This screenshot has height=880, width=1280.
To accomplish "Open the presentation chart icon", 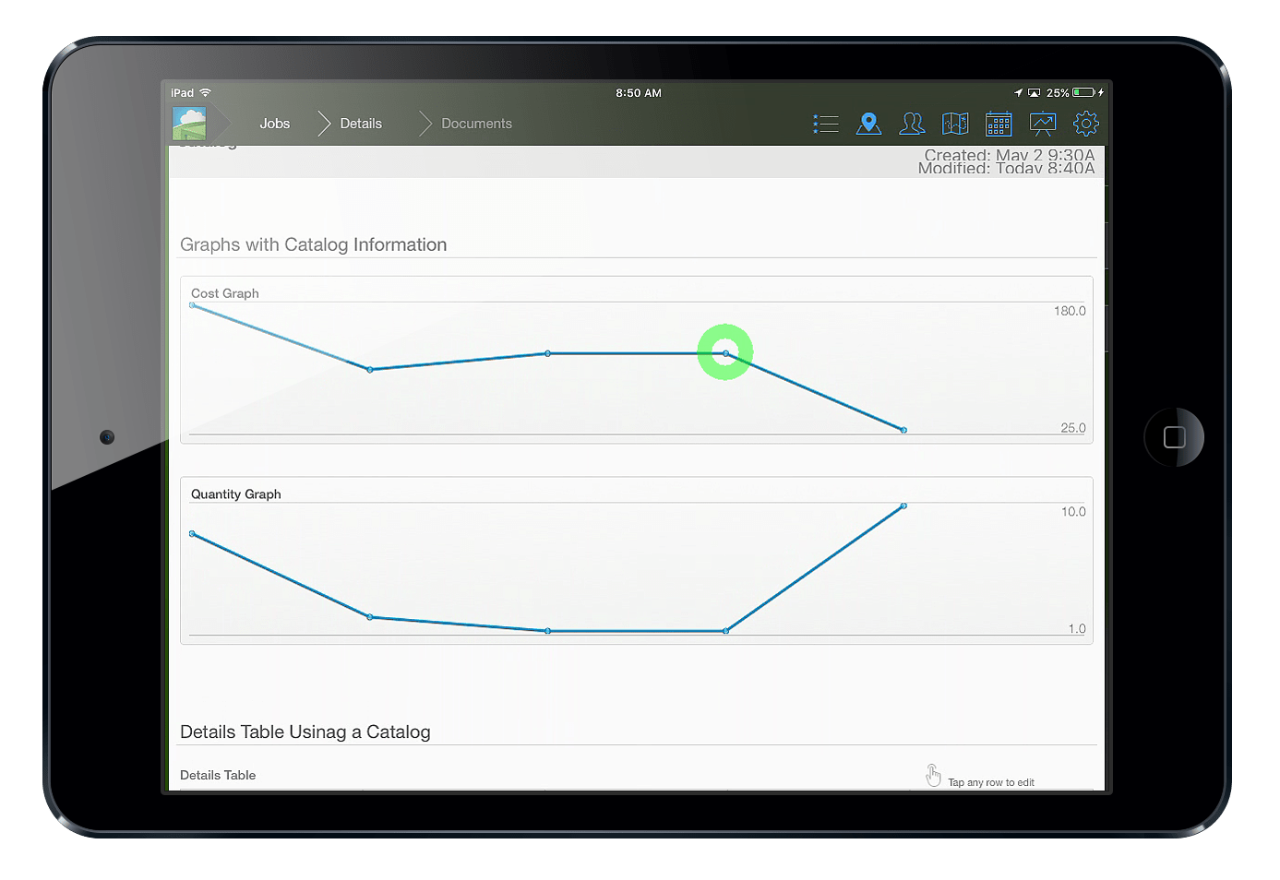I will (1043, 124).
